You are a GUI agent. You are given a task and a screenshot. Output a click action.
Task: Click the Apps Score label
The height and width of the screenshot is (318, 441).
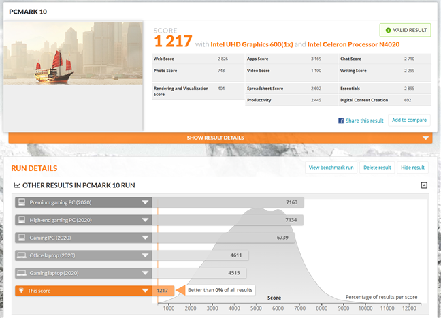tap(258, 59)
